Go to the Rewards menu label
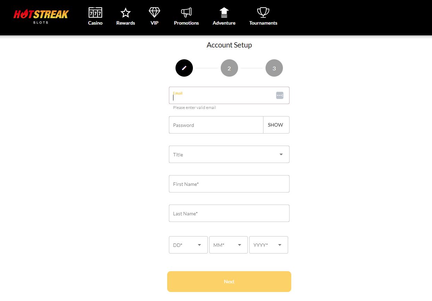Image resolution: width=432 pixels, height=301 pixels. click(125, 23)
